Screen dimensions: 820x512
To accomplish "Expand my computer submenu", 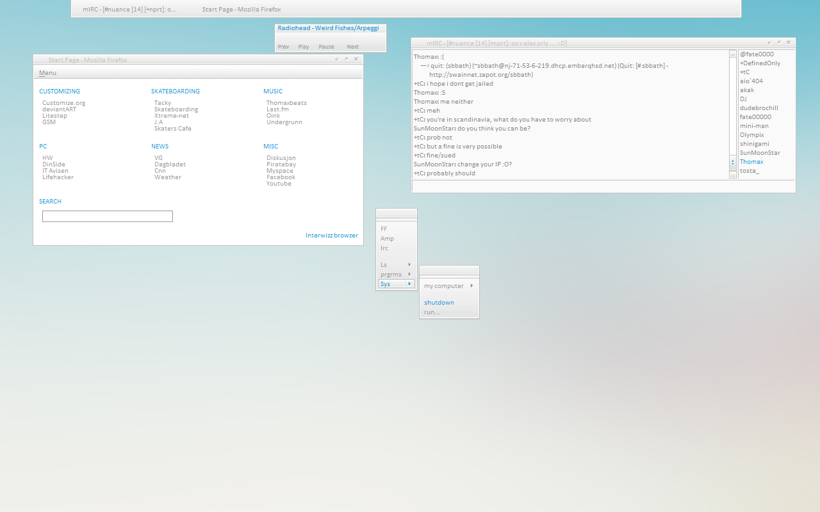I will point(449,286).
